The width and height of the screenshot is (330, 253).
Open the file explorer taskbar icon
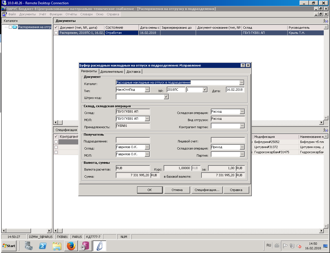click(57, 246)
